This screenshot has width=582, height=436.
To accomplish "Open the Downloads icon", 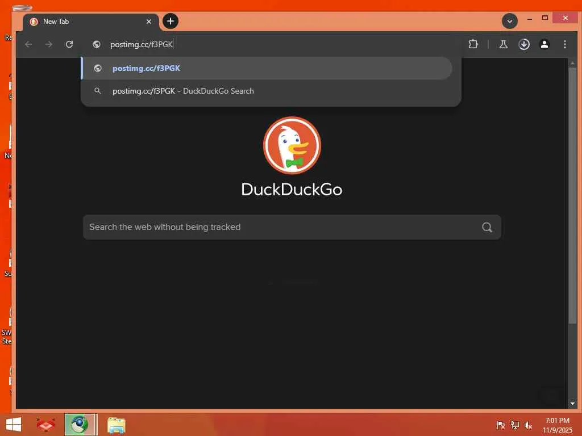I will pyautogui.click(x=524, y=44).
